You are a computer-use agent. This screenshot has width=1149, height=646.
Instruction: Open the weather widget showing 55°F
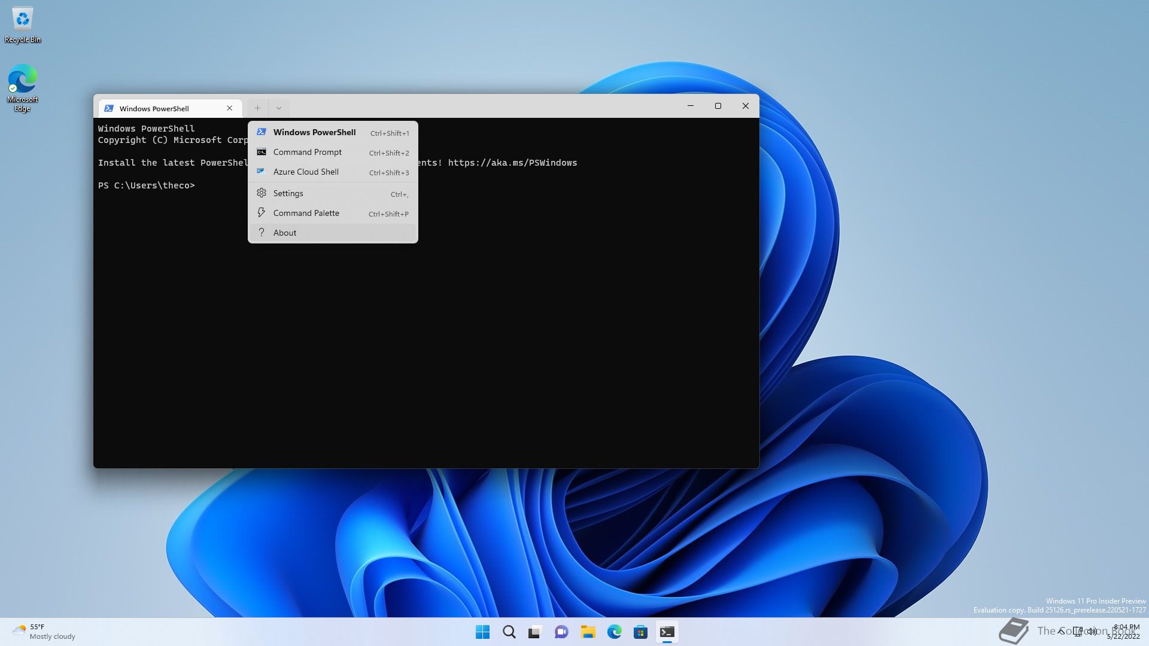coord(44,632)
